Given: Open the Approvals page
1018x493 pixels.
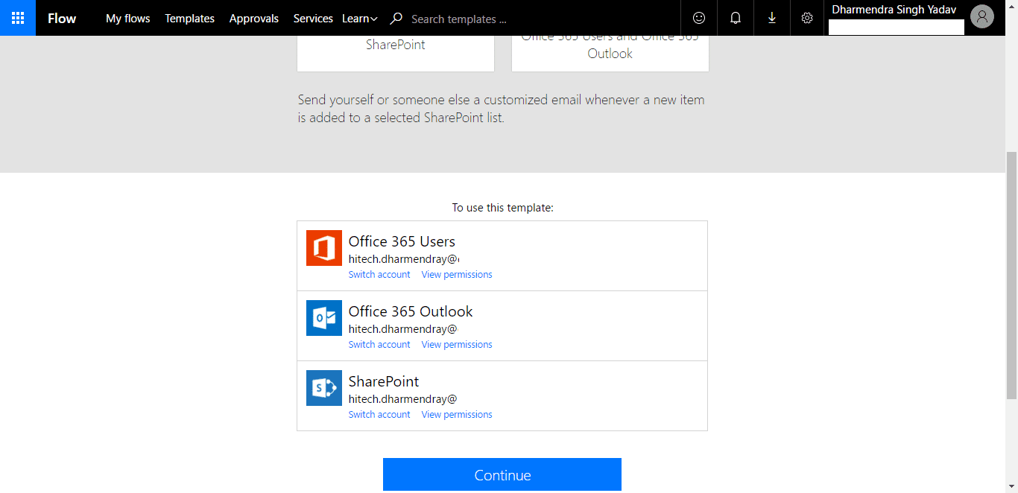Looking at the screenshot, I should coord(254,19).
